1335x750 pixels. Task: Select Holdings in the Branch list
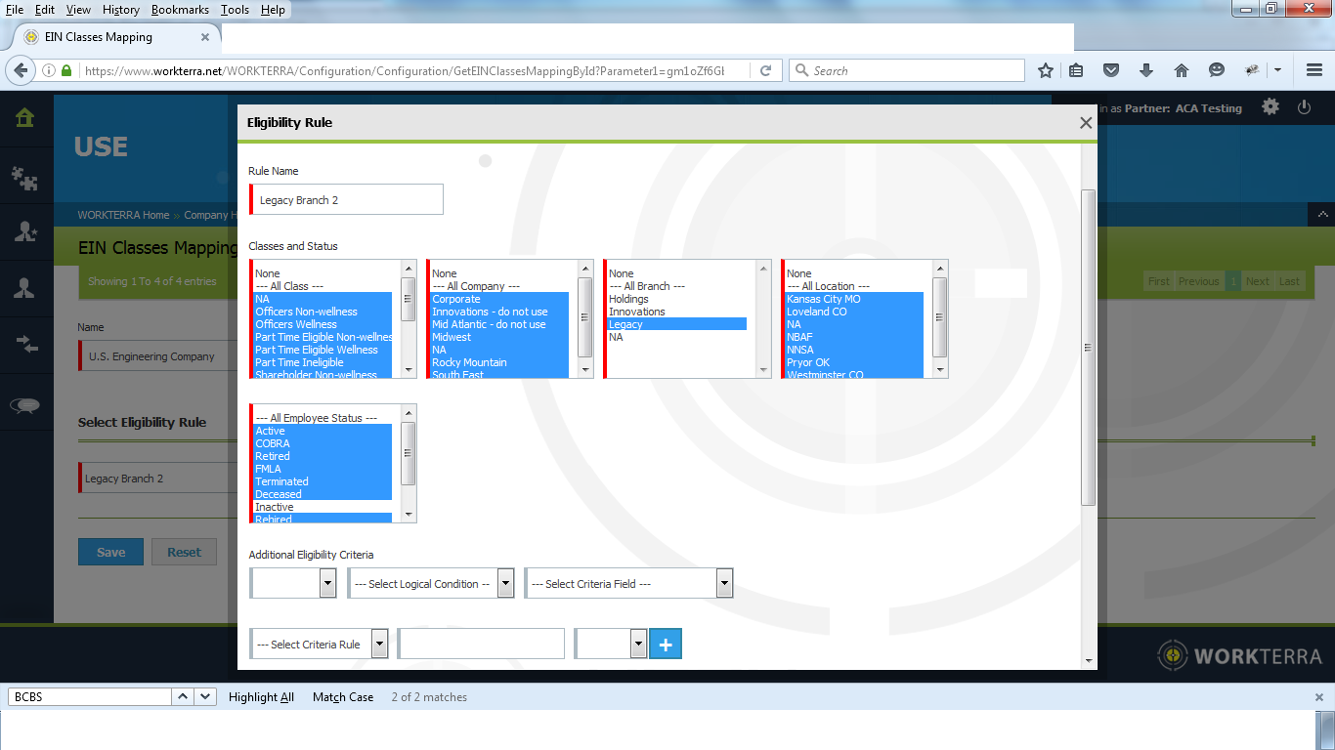(x=628, y=299)
